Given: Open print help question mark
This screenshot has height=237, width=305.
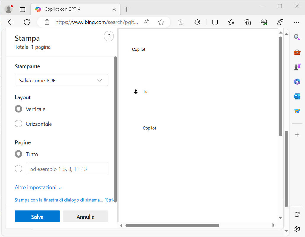Looking at the screenshot, I should point(109,36).
